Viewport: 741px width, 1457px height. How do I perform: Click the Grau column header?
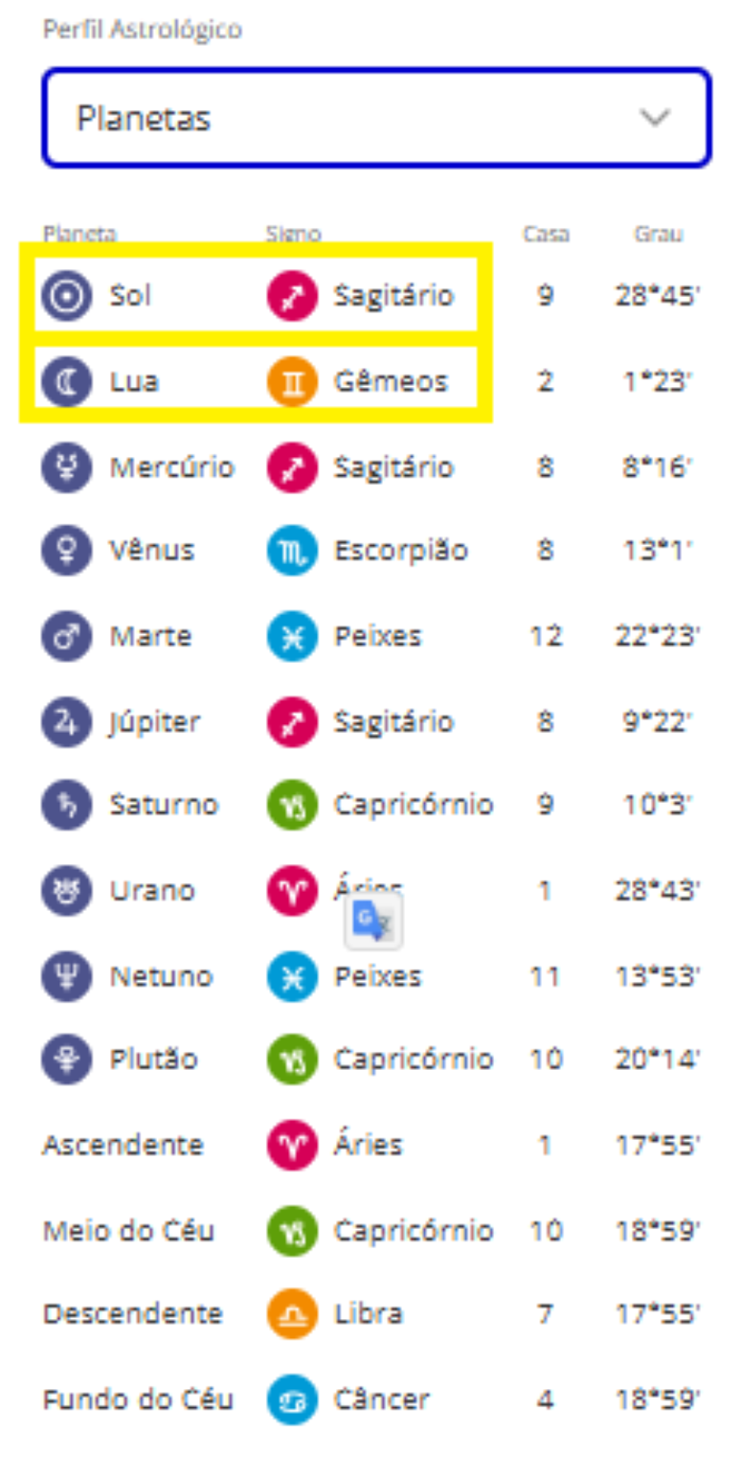658,234
